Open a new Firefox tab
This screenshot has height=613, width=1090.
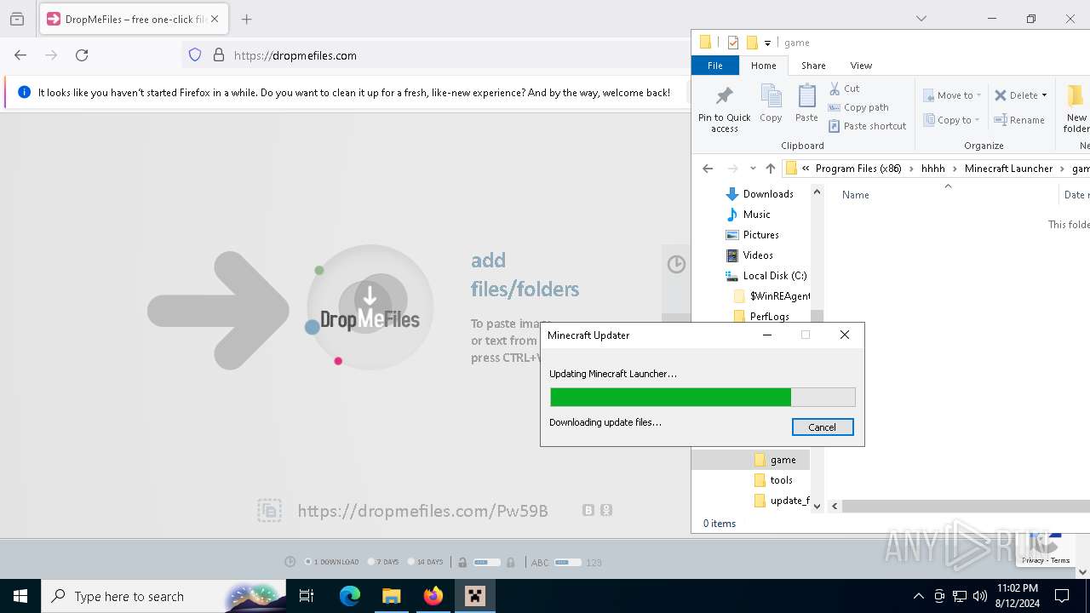click(x=246, y=19)
